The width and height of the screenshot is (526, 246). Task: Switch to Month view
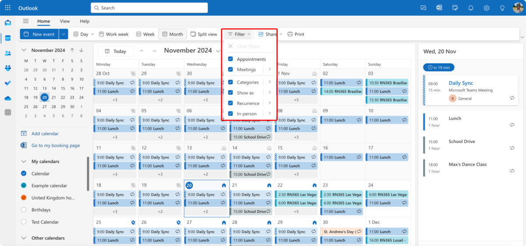click(x=172, y=34)
